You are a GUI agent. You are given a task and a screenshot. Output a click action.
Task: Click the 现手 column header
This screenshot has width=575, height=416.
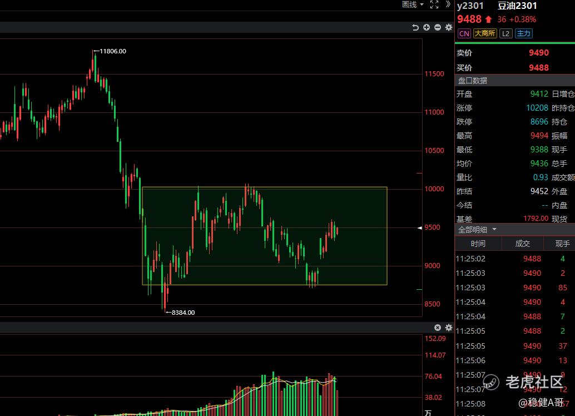pyautogui.click(x=562, y=244)
